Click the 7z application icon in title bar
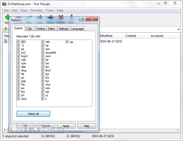This screenshot has width=183, height=141. [x=4, y=4]
